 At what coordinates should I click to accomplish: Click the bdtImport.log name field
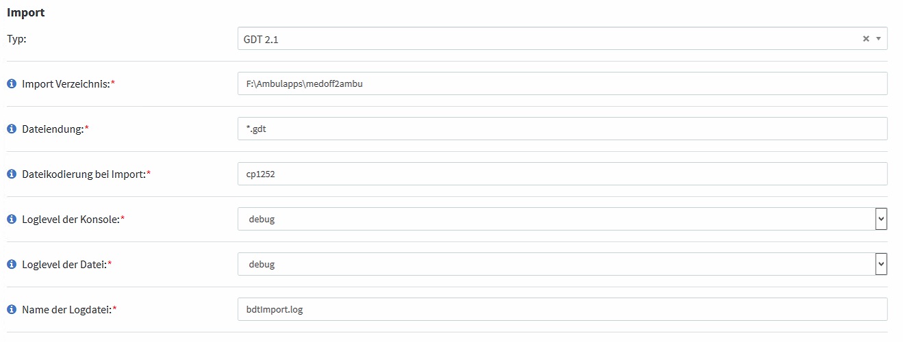click(x=563, y=309)
